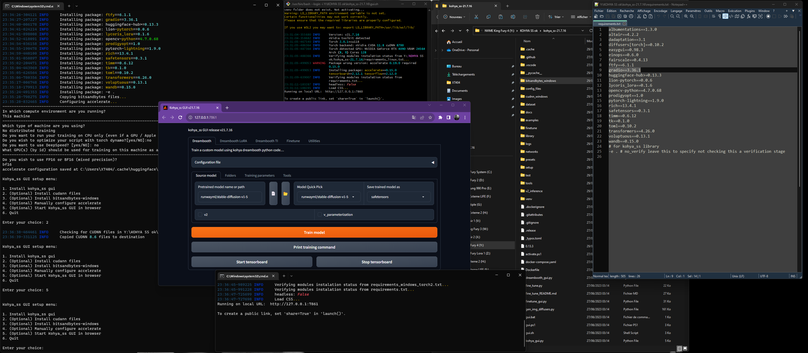Copy file using Explorer copy icon
Screen dimensions: 808x353
[x=488, y=17]
